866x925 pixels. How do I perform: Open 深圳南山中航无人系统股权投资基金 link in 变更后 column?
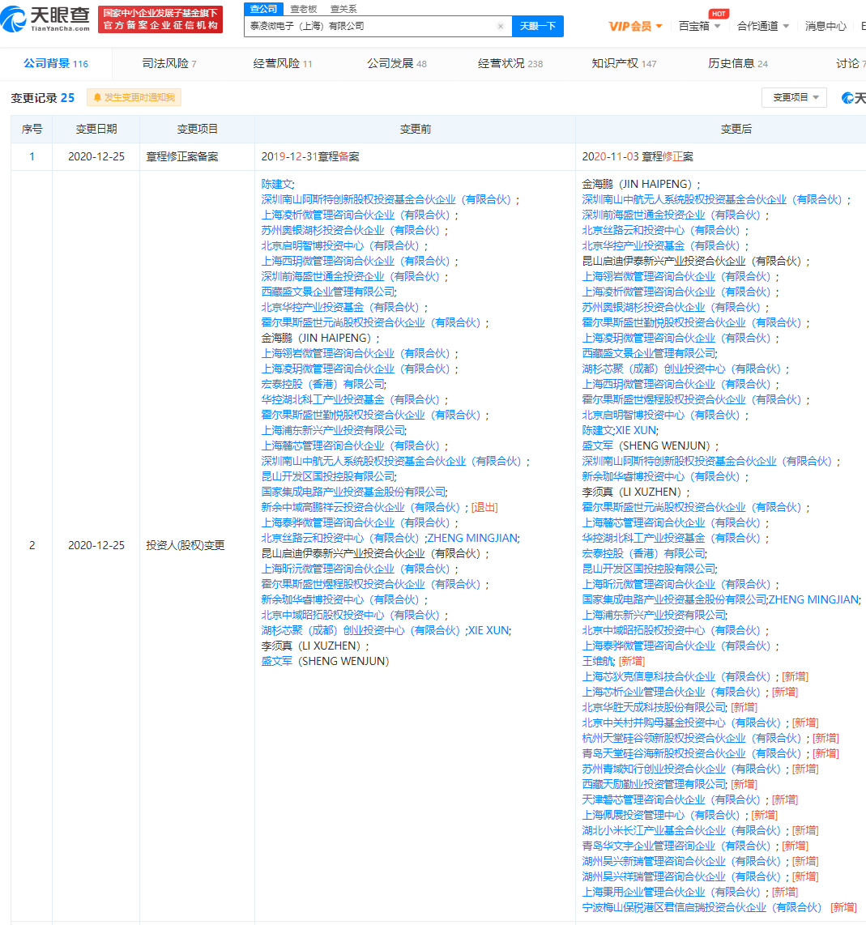coord(712,199)
